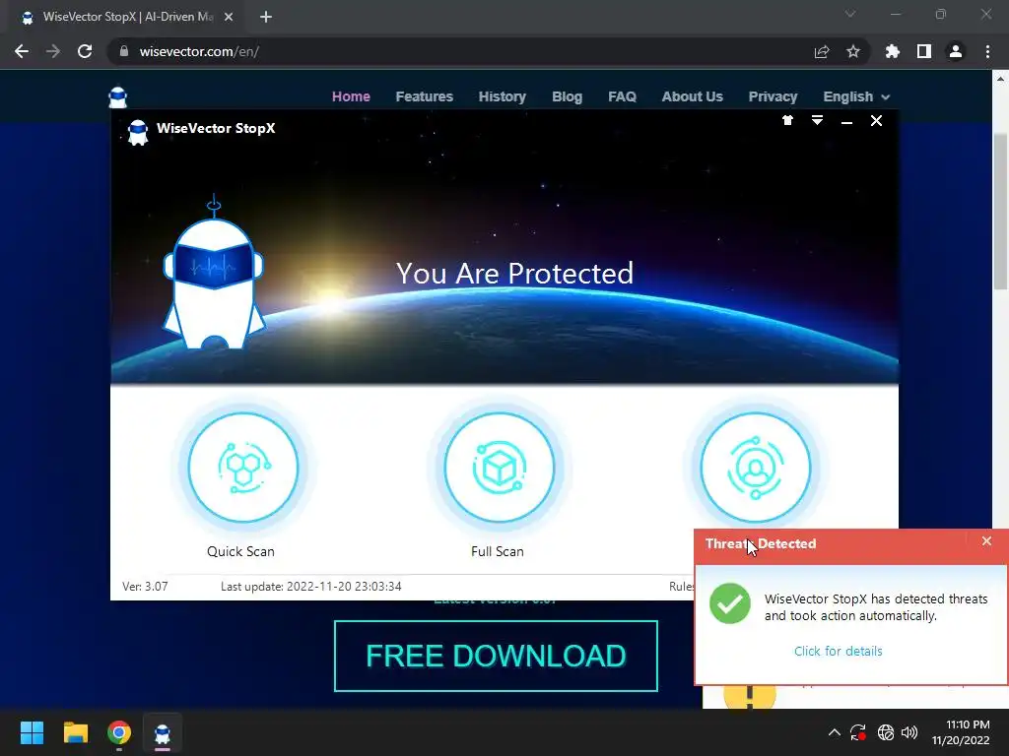Click the green checkmark in threat notification

730,603
